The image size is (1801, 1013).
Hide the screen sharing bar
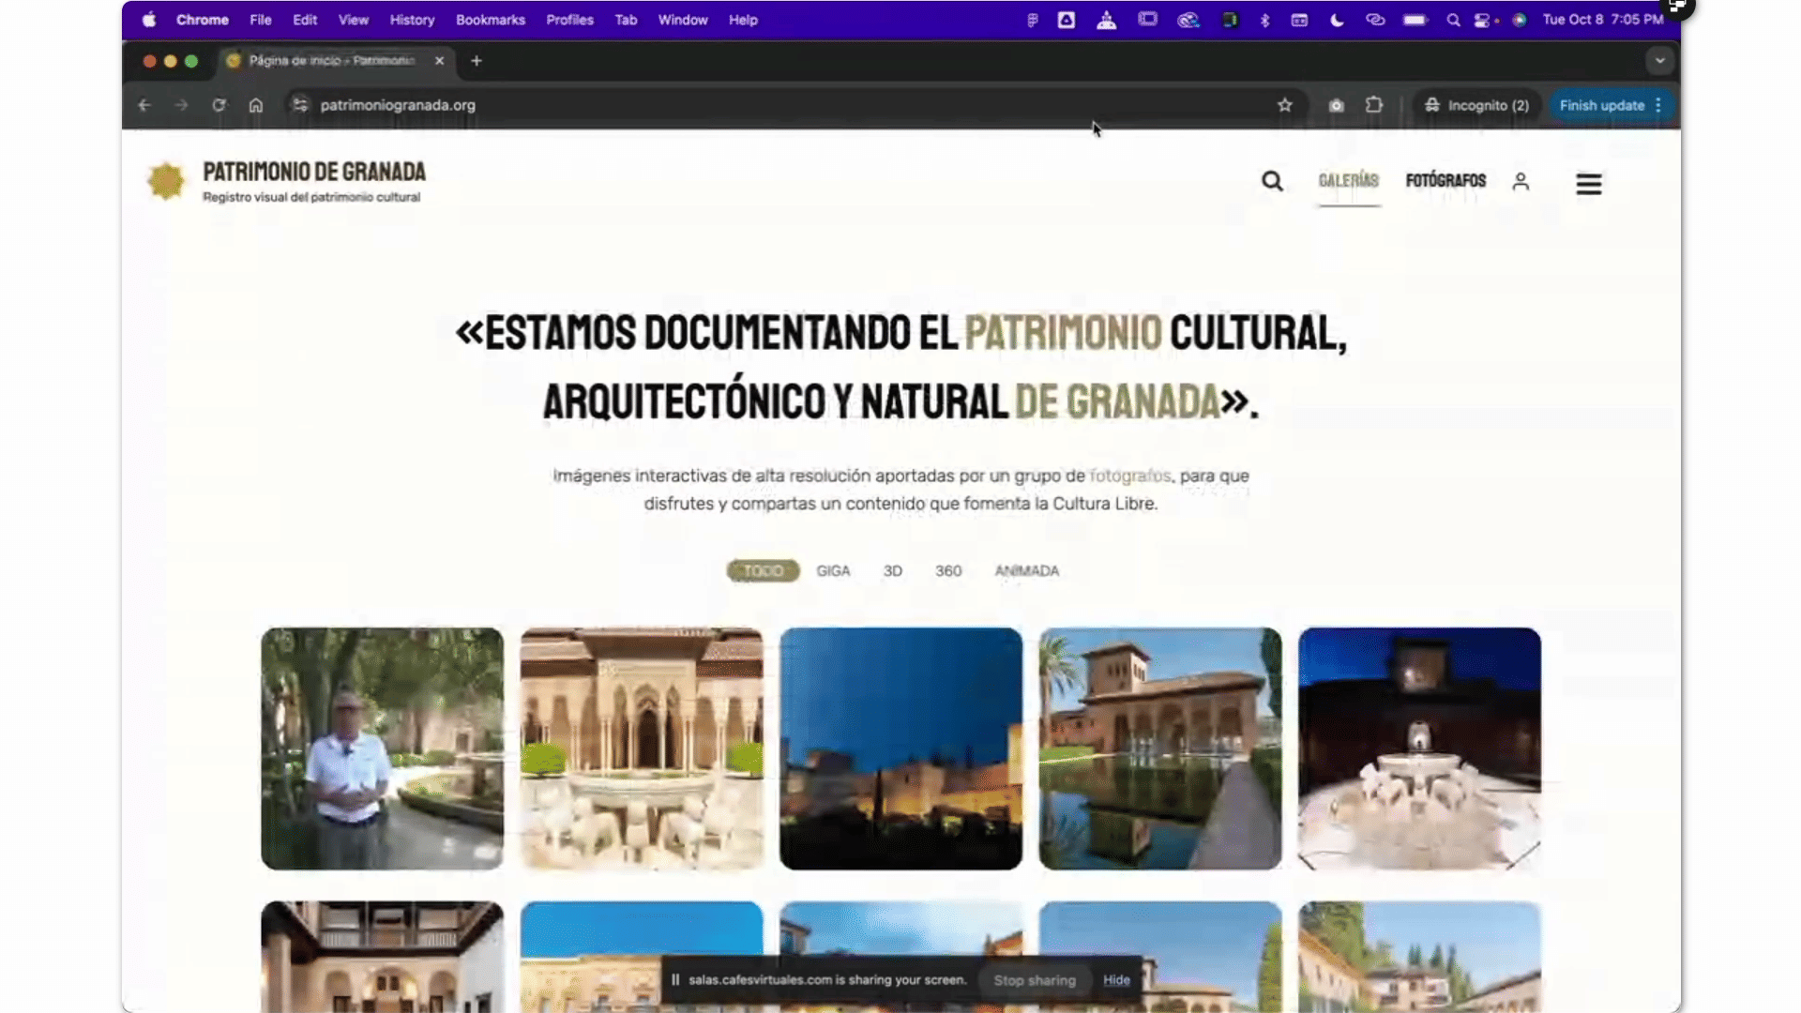point(1116,980)
